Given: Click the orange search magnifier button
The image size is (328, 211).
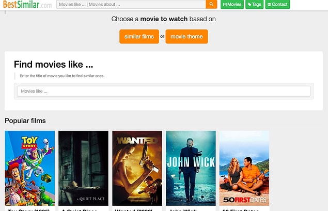Looking at the screenshot, I should click(x=211, y=4).
